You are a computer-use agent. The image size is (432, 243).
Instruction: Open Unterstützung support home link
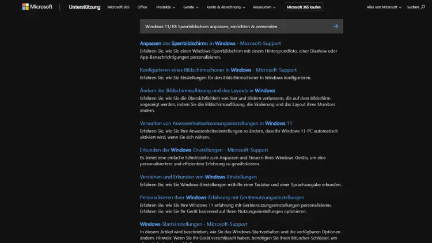click(84, 7)
